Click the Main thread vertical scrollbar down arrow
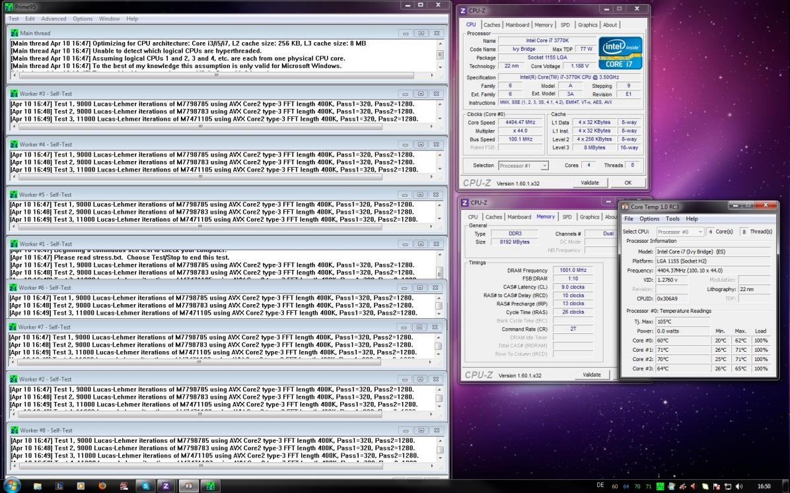This screenshot has height=493, width=790. pos(440,67)
